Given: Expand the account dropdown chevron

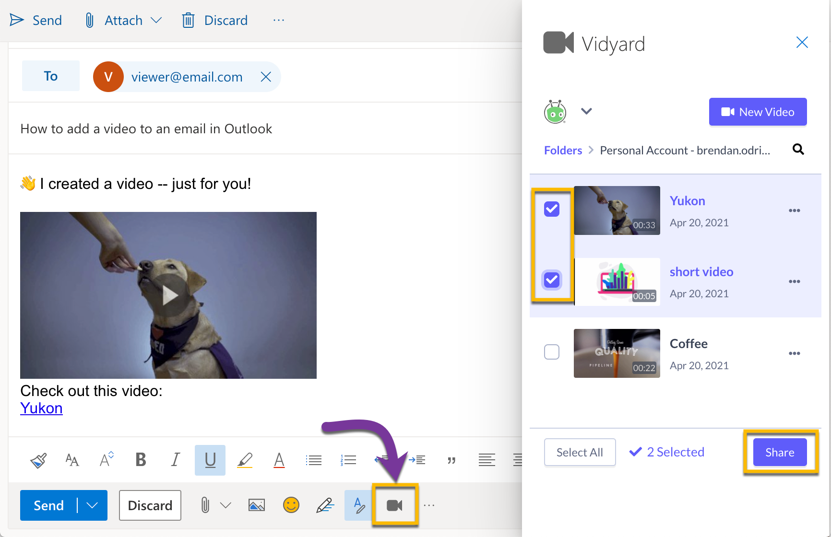Looking at the screenshot, I should pos(586,111).
